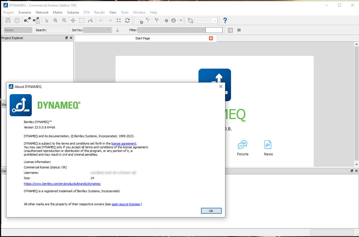The width and height of the screenshot is (359, 237).
Task: Open the license agreement link
Action: 124,143
